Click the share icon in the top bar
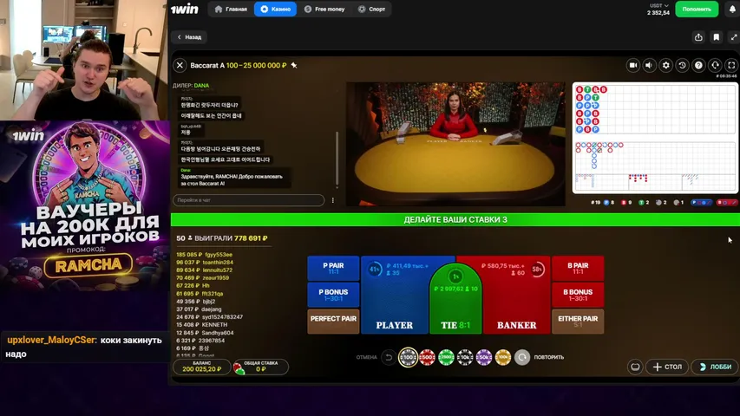This screenshot has height=416, width=740. (698, 37)
